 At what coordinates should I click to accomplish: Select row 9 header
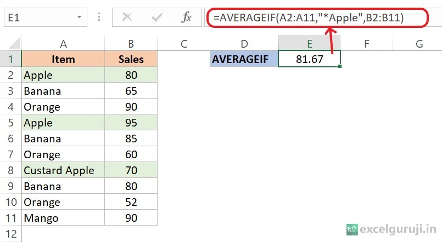point(11,186)
